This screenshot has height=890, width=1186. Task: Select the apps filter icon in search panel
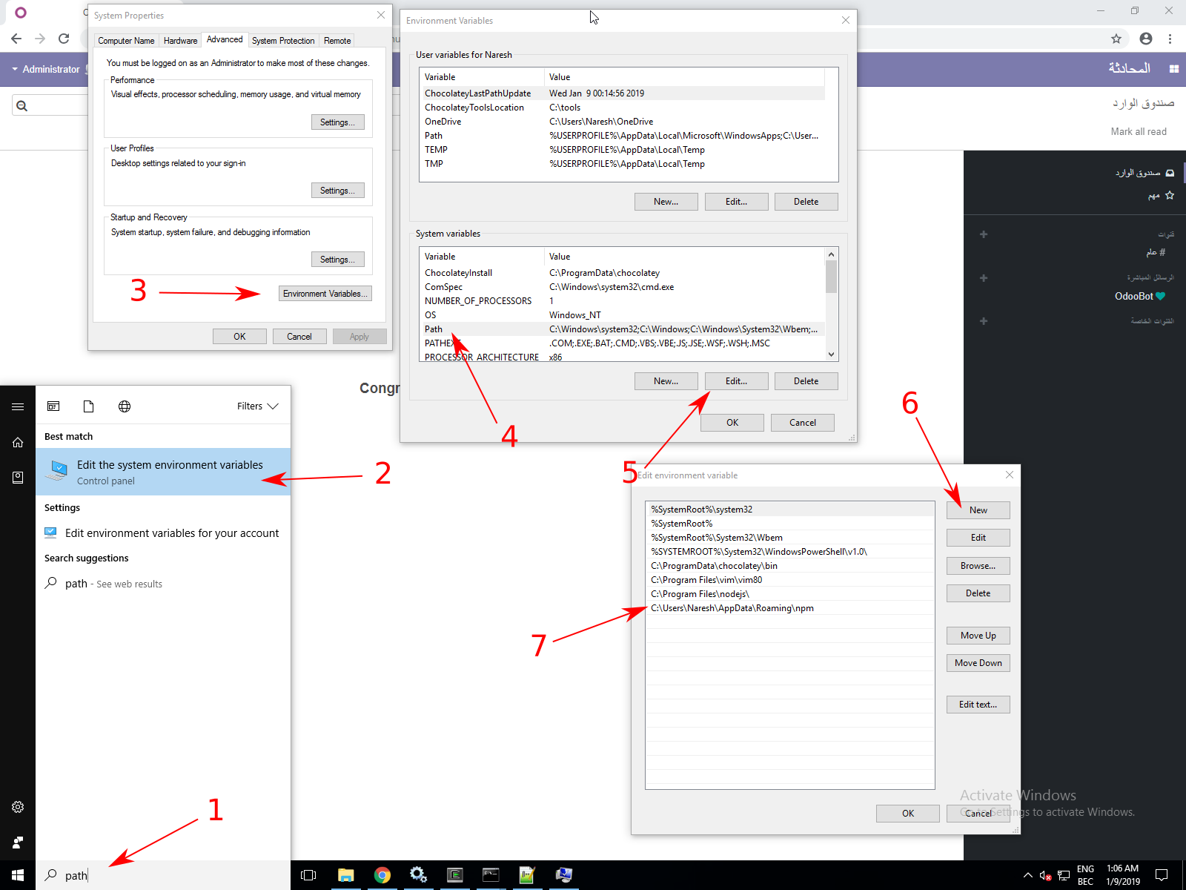pos(53,406)
